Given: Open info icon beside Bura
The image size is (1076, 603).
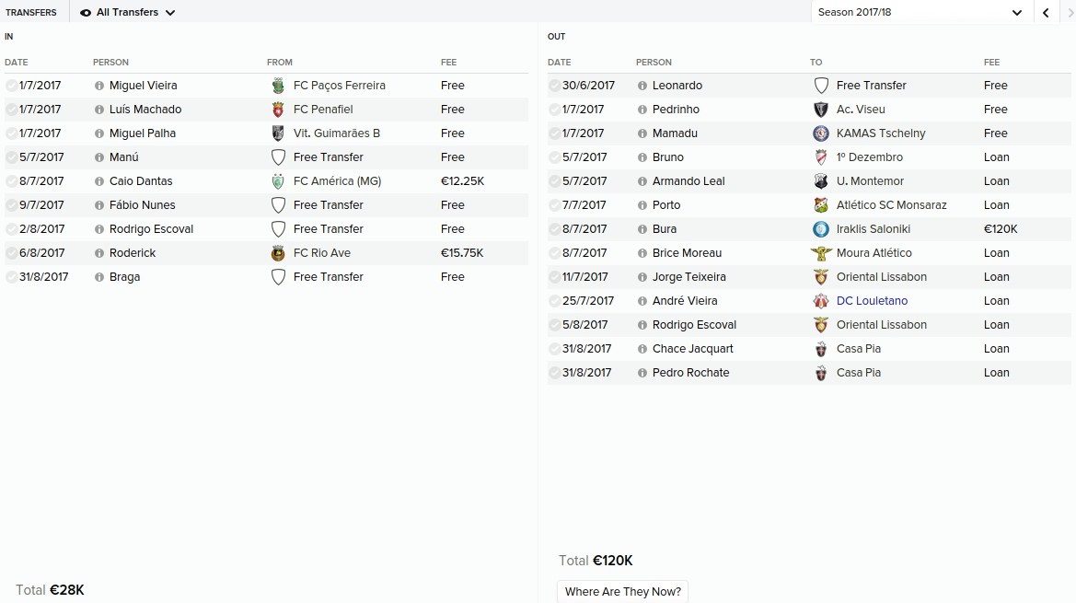Looking at the screenshot, I should coord(642,229).
